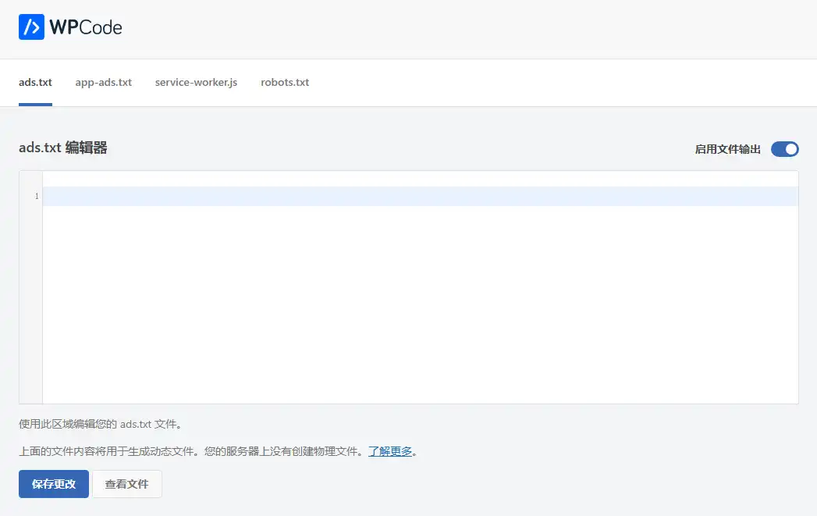
Task: Switch to the app-ads.txt tab
Action: [x=103, y=82]
